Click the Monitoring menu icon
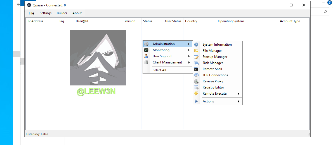 (x=146, y=50)
